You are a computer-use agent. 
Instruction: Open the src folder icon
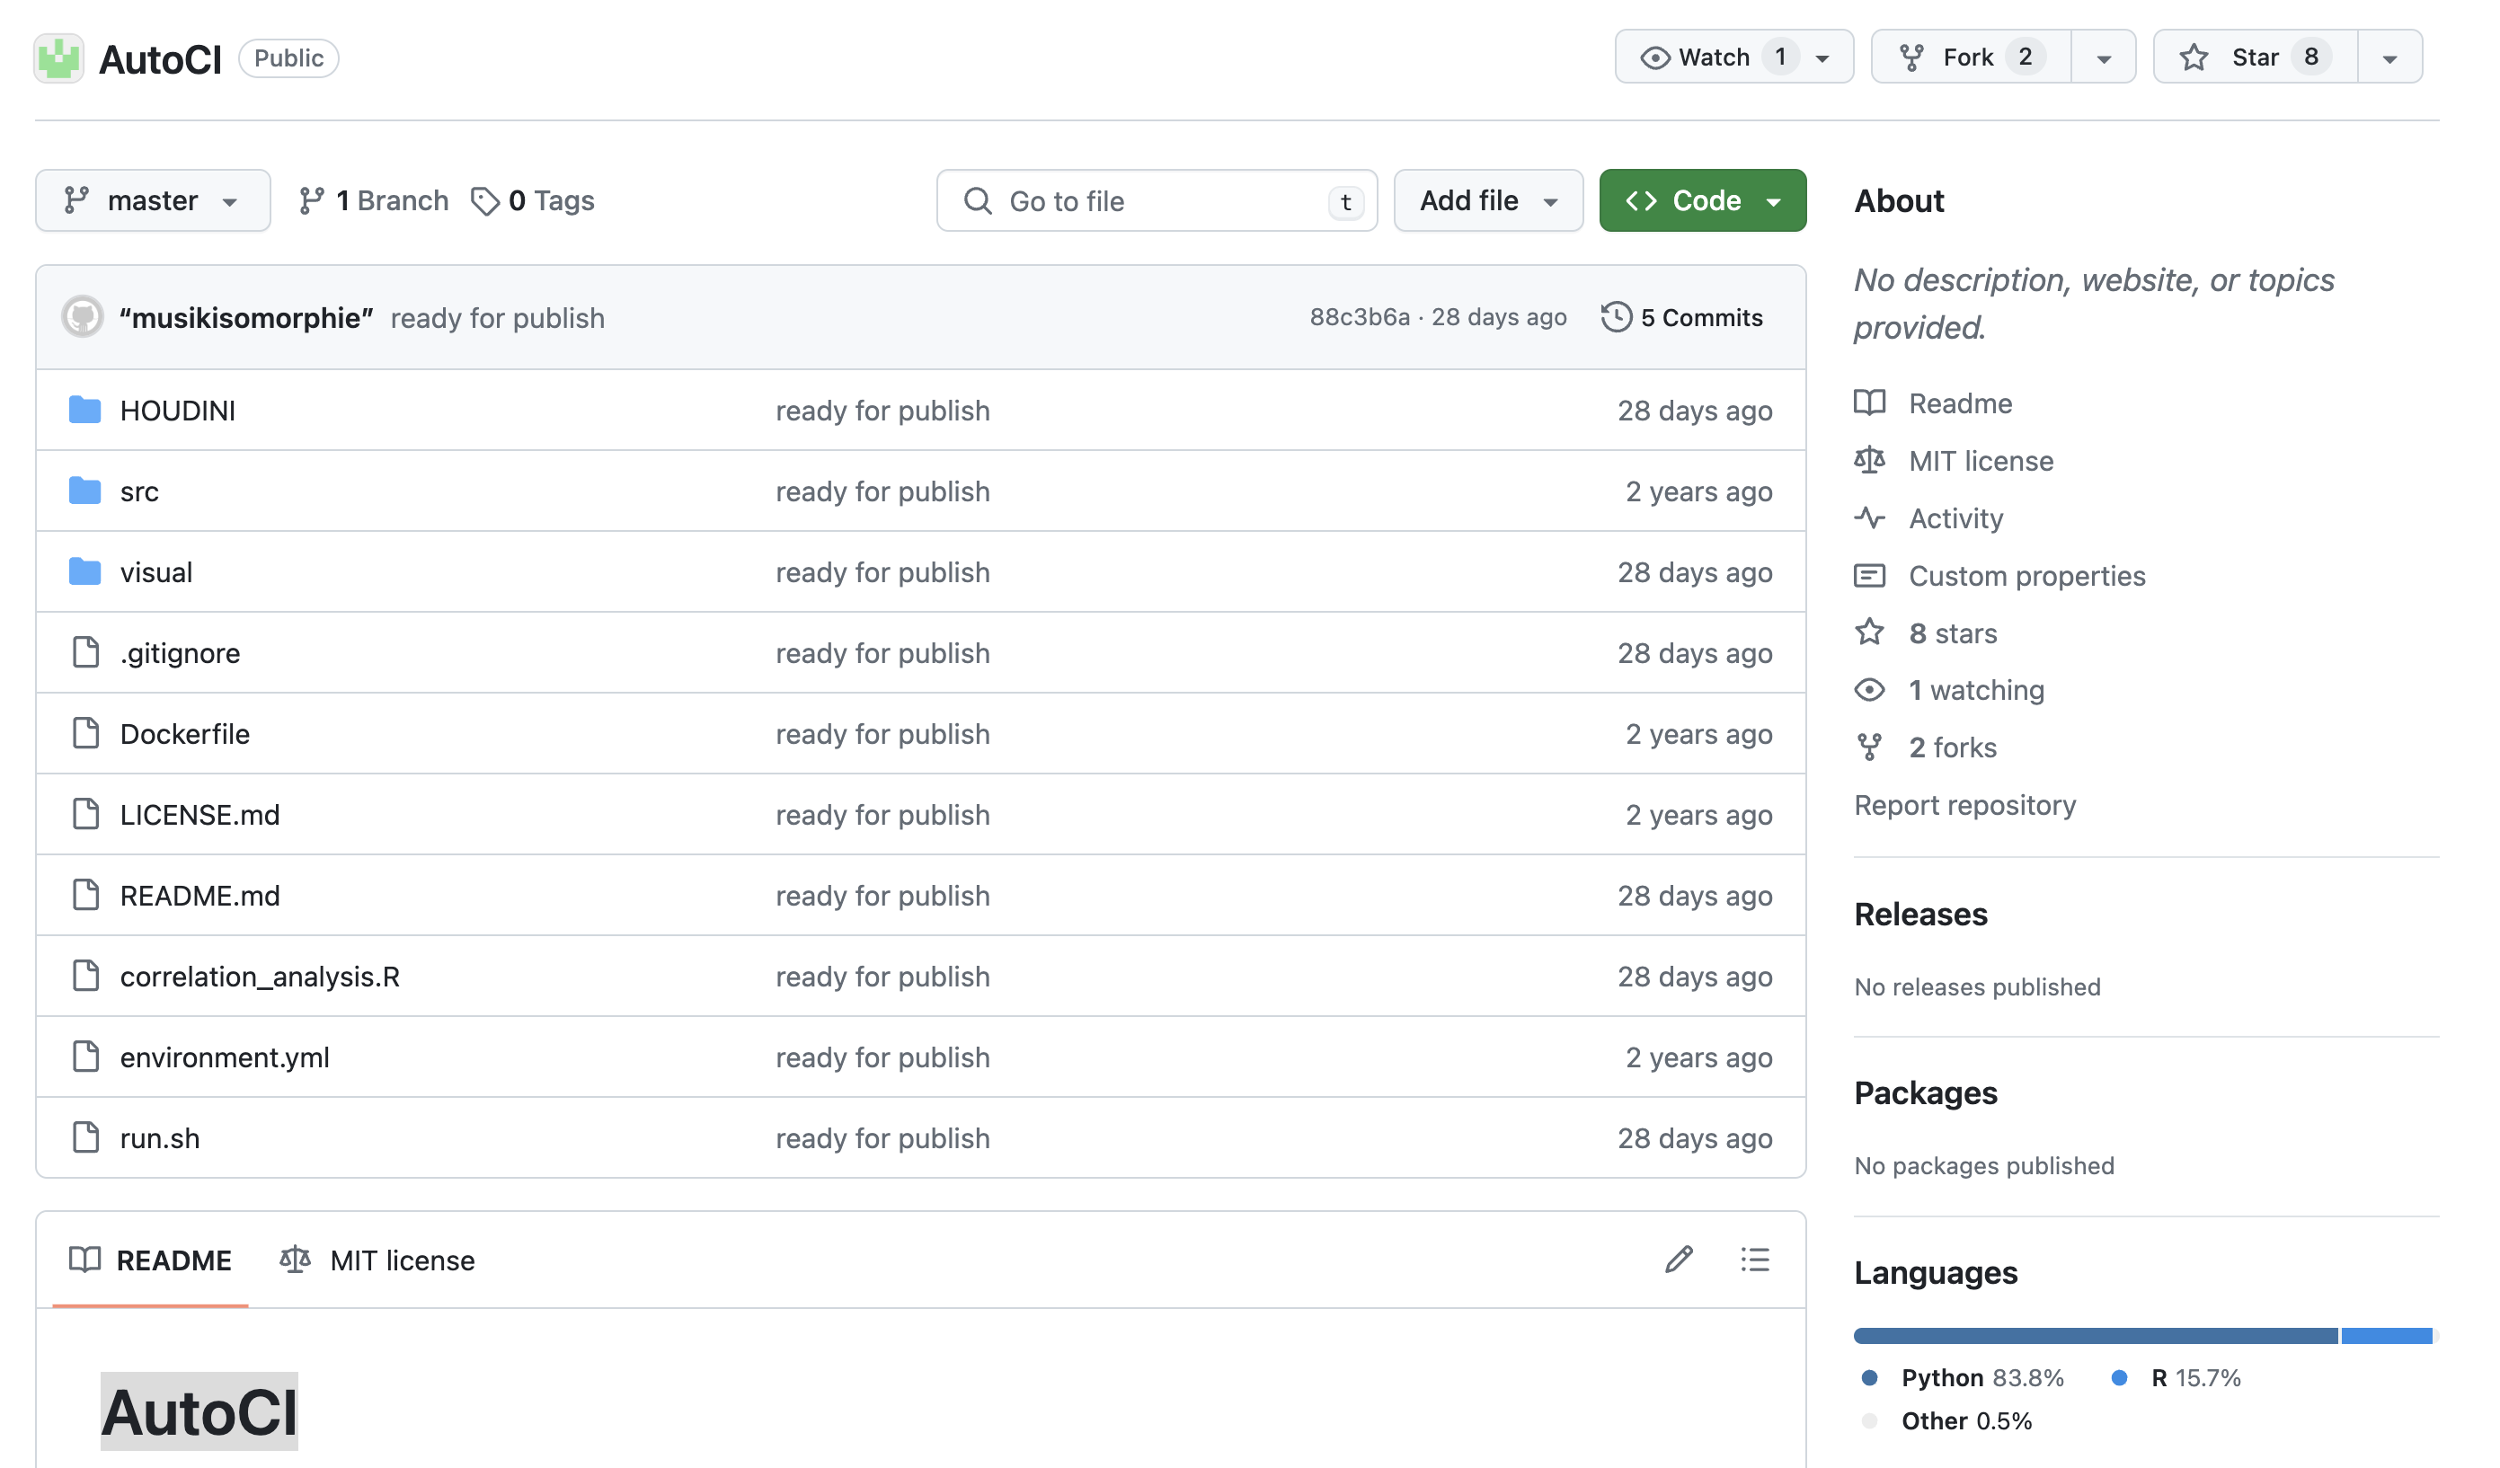[85, 491]
